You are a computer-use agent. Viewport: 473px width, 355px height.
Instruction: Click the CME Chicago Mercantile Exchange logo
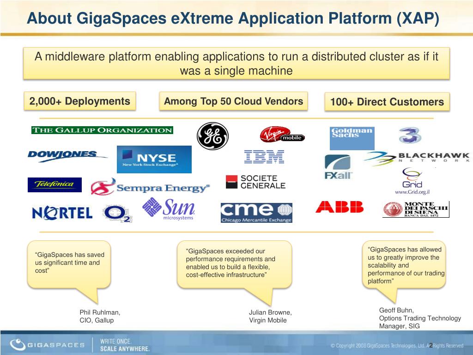point(256,213)
